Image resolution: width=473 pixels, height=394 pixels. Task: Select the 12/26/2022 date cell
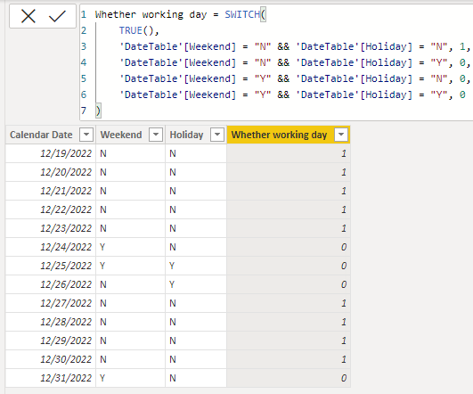pyautogui.click(x=51, y=284)
